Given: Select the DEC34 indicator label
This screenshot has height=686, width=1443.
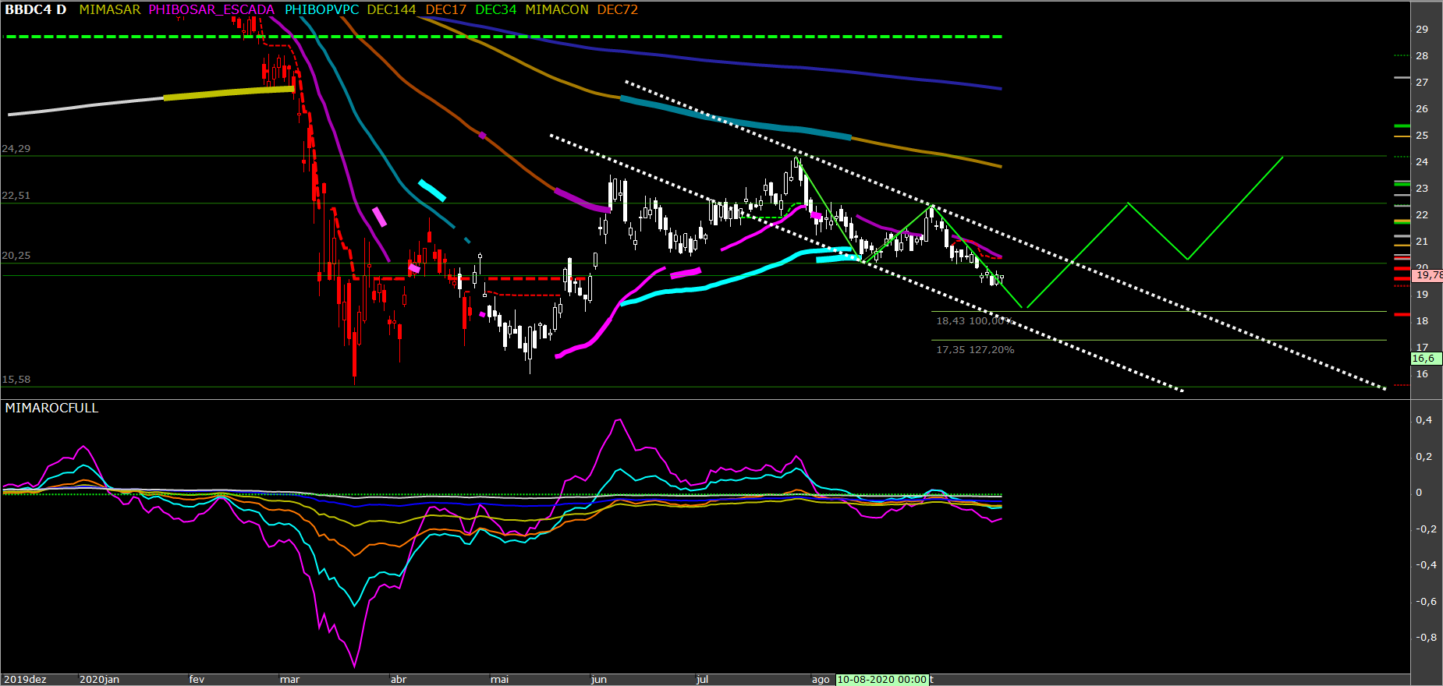Looking at the screenshot, I should coord(495,9).
